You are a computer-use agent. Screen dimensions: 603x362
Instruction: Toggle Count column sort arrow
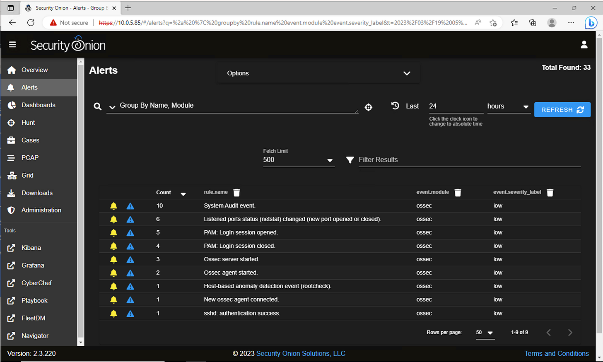183,194
